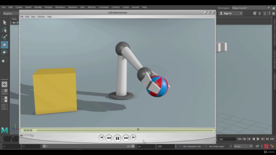The height and width of the screenshot is (155, 276).
Task: Rewind the robotarmscene video
Action: coord(109,138)
